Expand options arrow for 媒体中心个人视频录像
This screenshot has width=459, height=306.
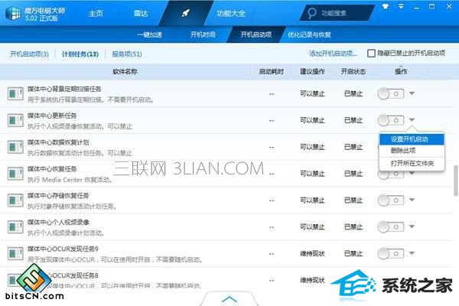coord(412,226)
